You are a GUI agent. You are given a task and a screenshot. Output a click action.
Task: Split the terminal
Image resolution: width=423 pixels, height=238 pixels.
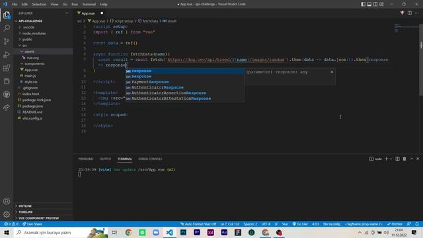pyautogui.click(x=397, y=159)
